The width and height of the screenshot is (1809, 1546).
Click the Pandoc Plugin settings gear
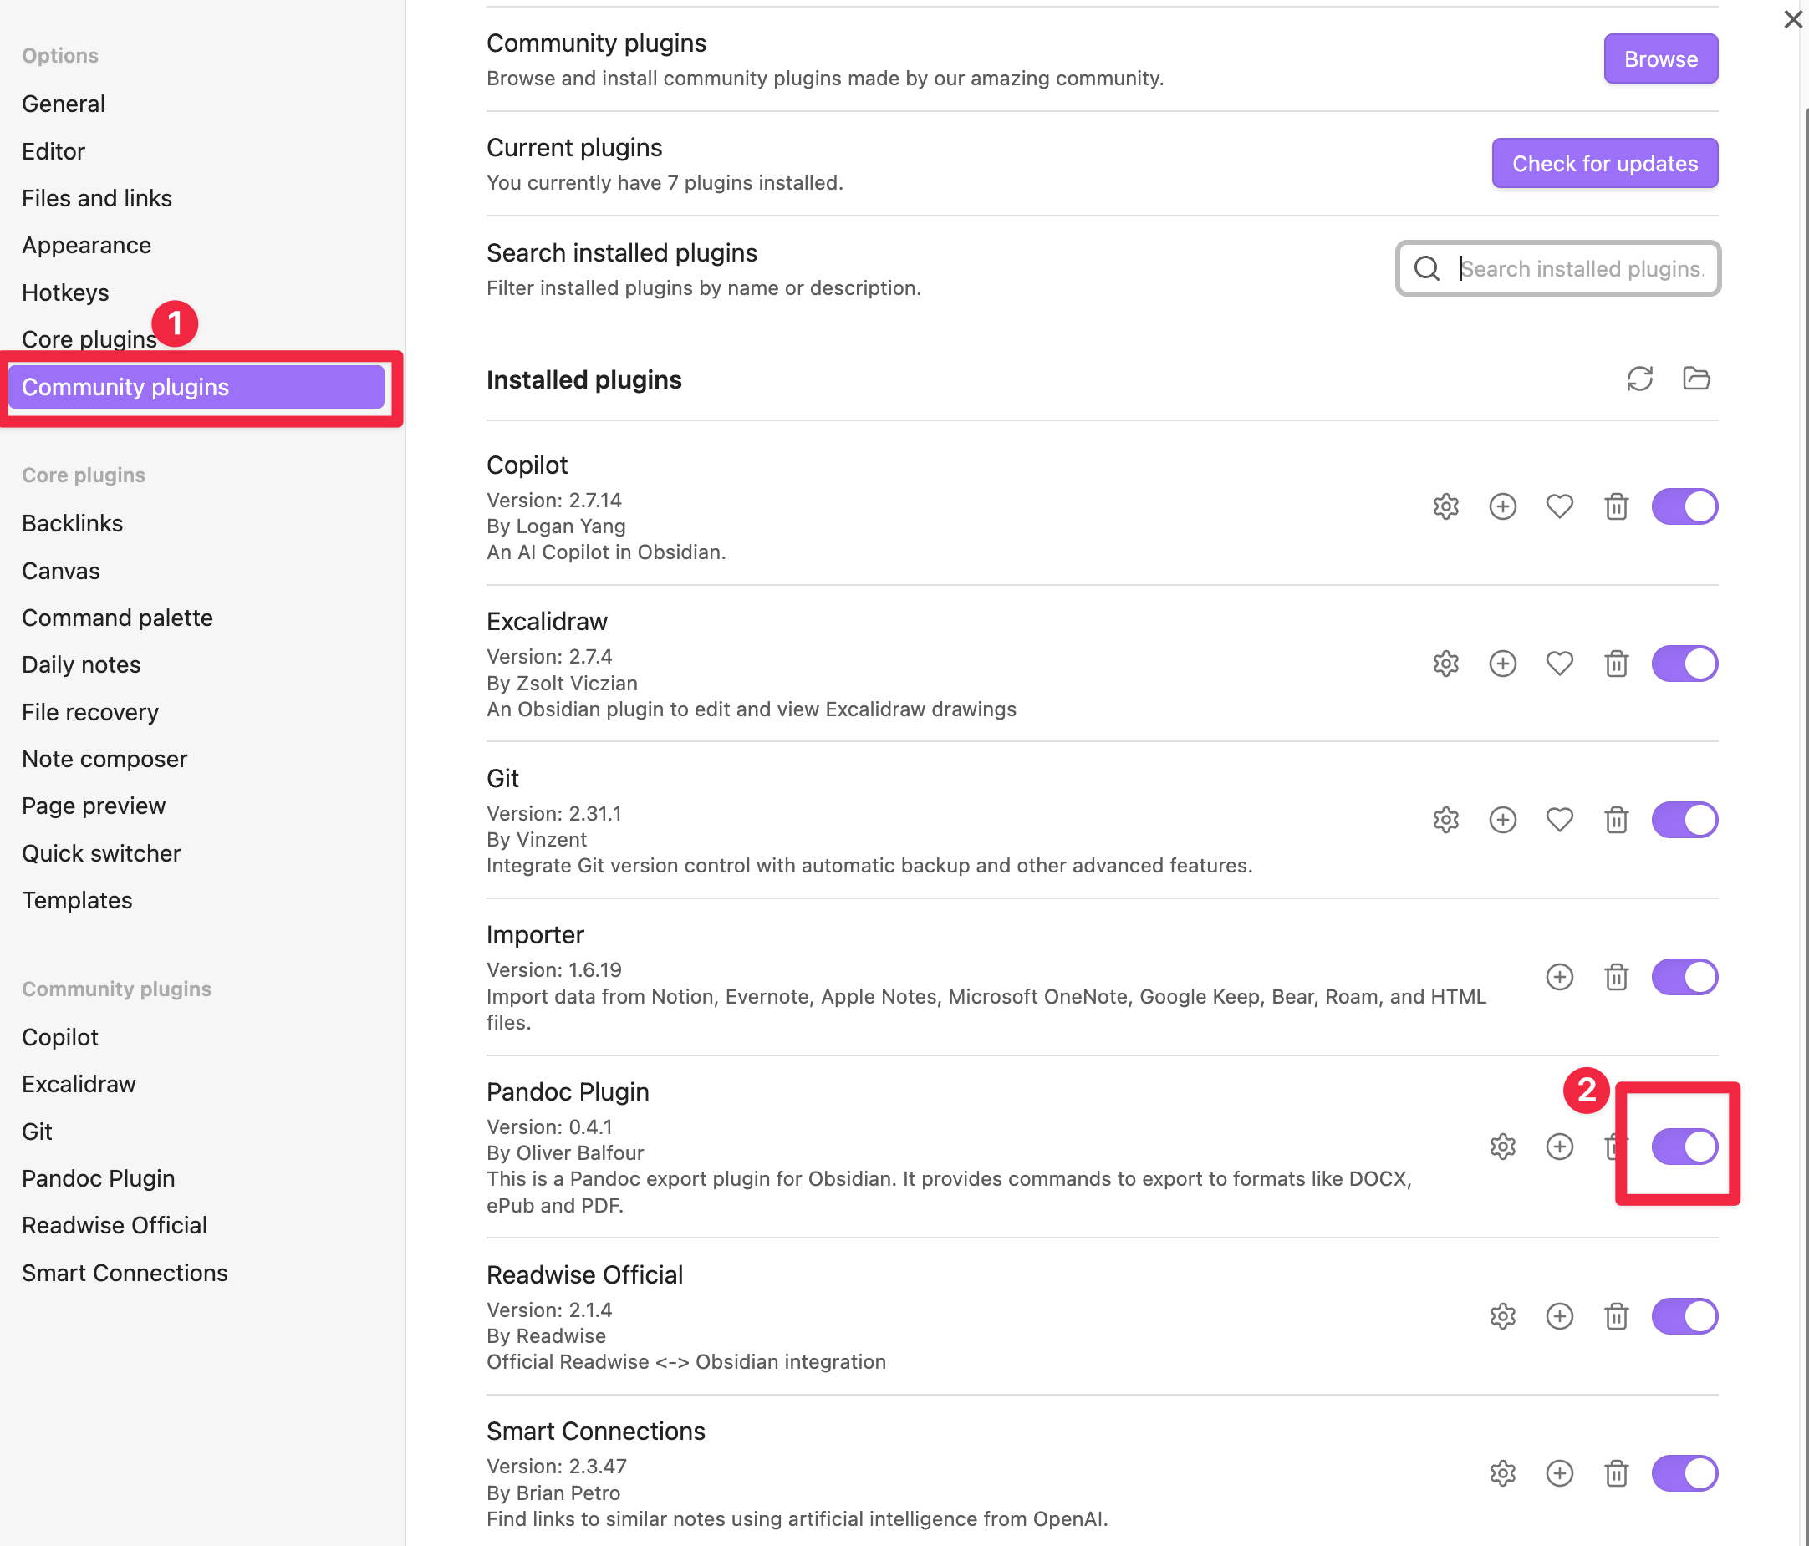[x=1502, y=1147]
